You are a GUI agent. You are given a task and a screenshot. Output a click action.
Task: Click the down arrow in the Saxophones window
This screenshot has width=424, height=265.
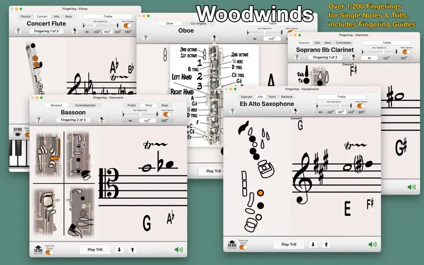pos(313,244)
